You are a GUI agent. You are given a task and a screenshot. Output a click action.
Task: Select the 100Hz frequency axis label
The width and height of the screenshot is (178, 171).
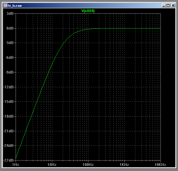(88, 164)
